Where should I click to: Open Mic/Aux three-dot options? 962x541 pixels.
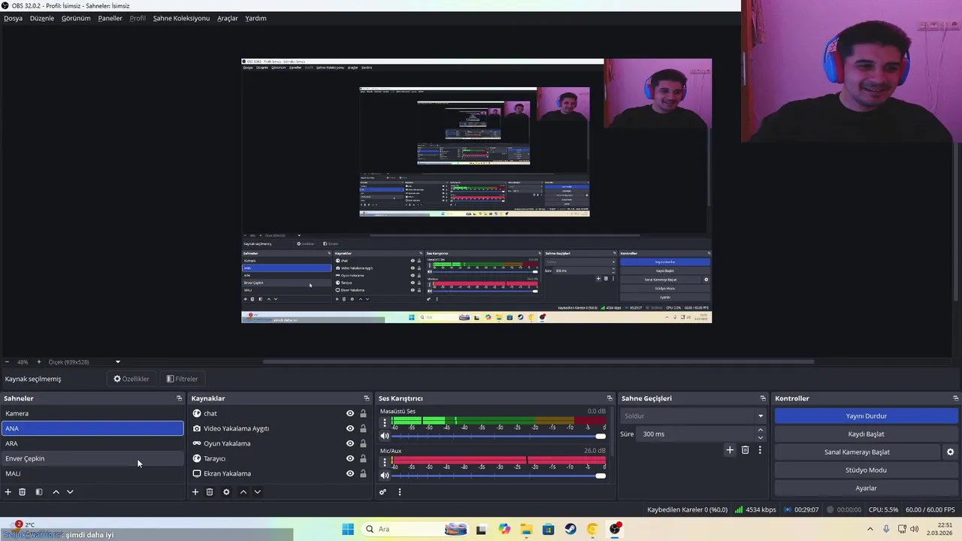[x=385, y=462]
